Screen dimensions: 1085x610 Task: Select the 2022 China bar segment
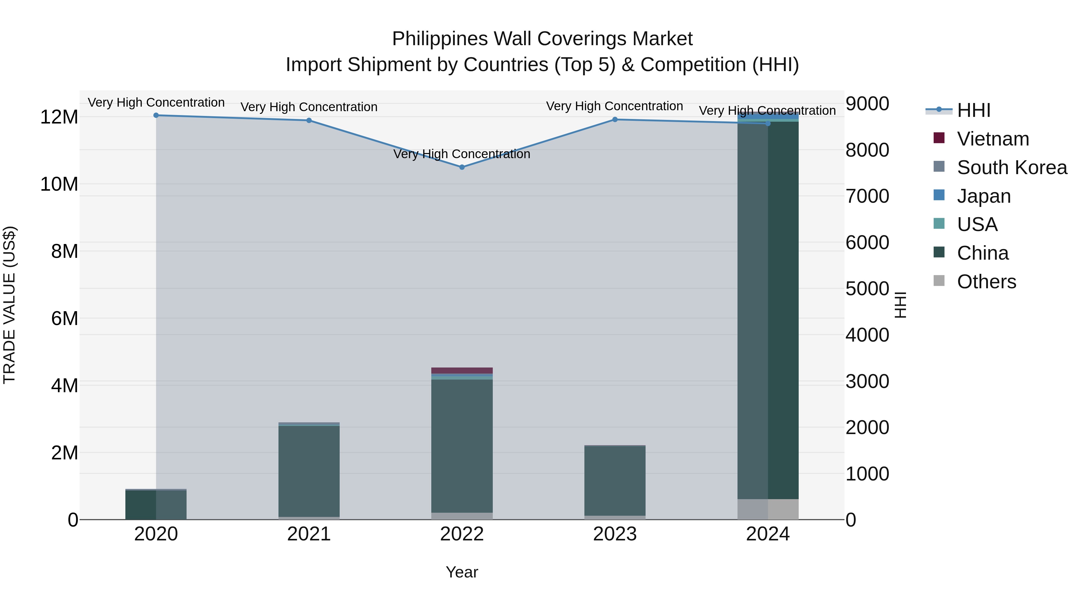coord(462,446)
